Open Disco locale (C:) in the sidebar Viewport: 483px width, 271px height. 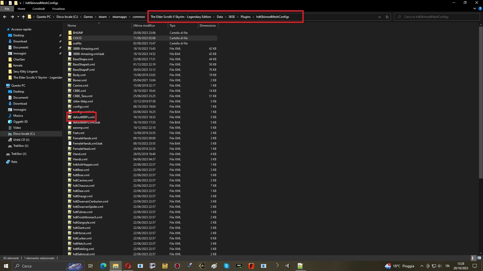[24, 134]
